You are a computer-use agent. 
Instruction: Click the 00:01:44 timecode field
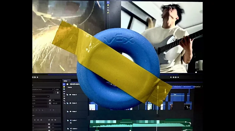tap(74, 84)
